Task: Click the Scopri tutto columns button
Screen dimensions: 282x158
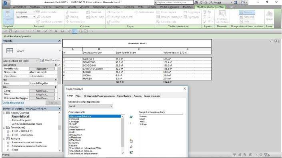Action: [x=95, y=17]
